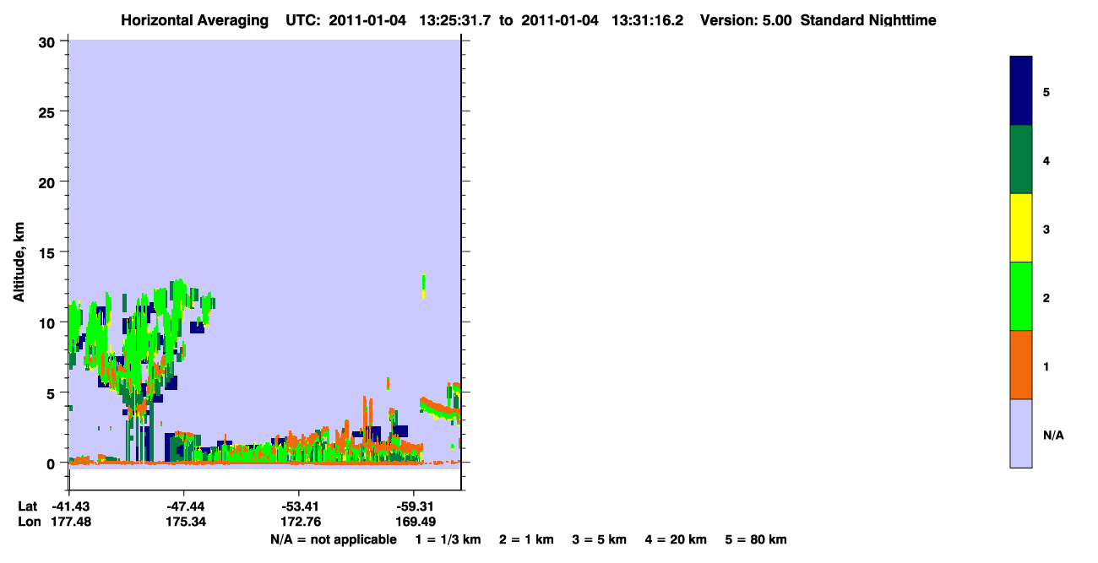Click the longitude value 169.49
The height and width of the screenshot is (563, 1098).
416,522
